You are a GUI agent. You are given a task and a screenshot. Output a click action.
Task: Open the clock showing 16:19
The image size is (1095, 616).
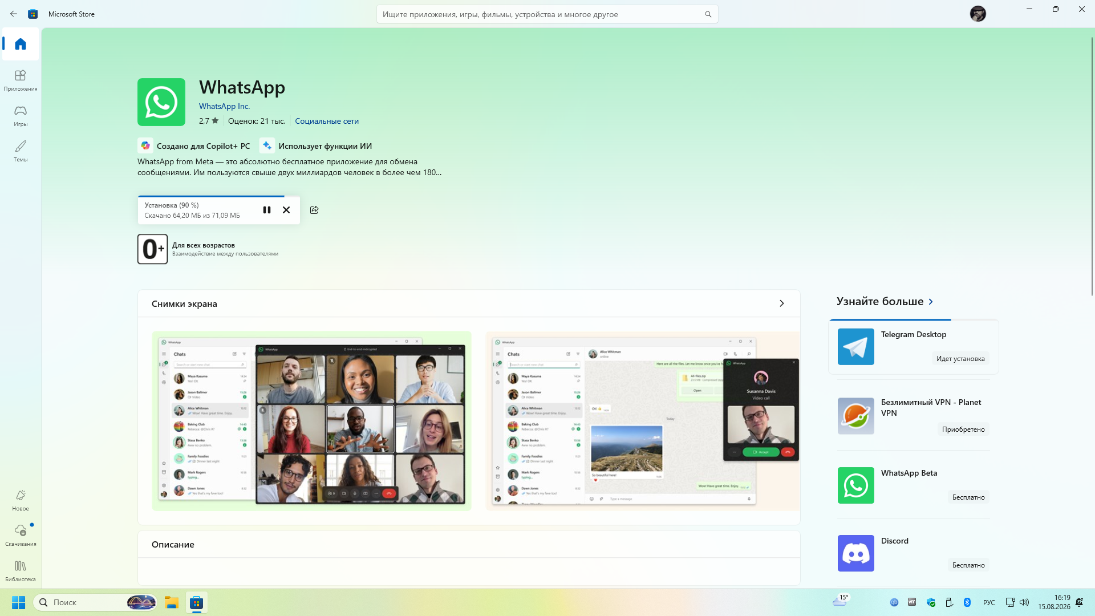[1054, 602]
